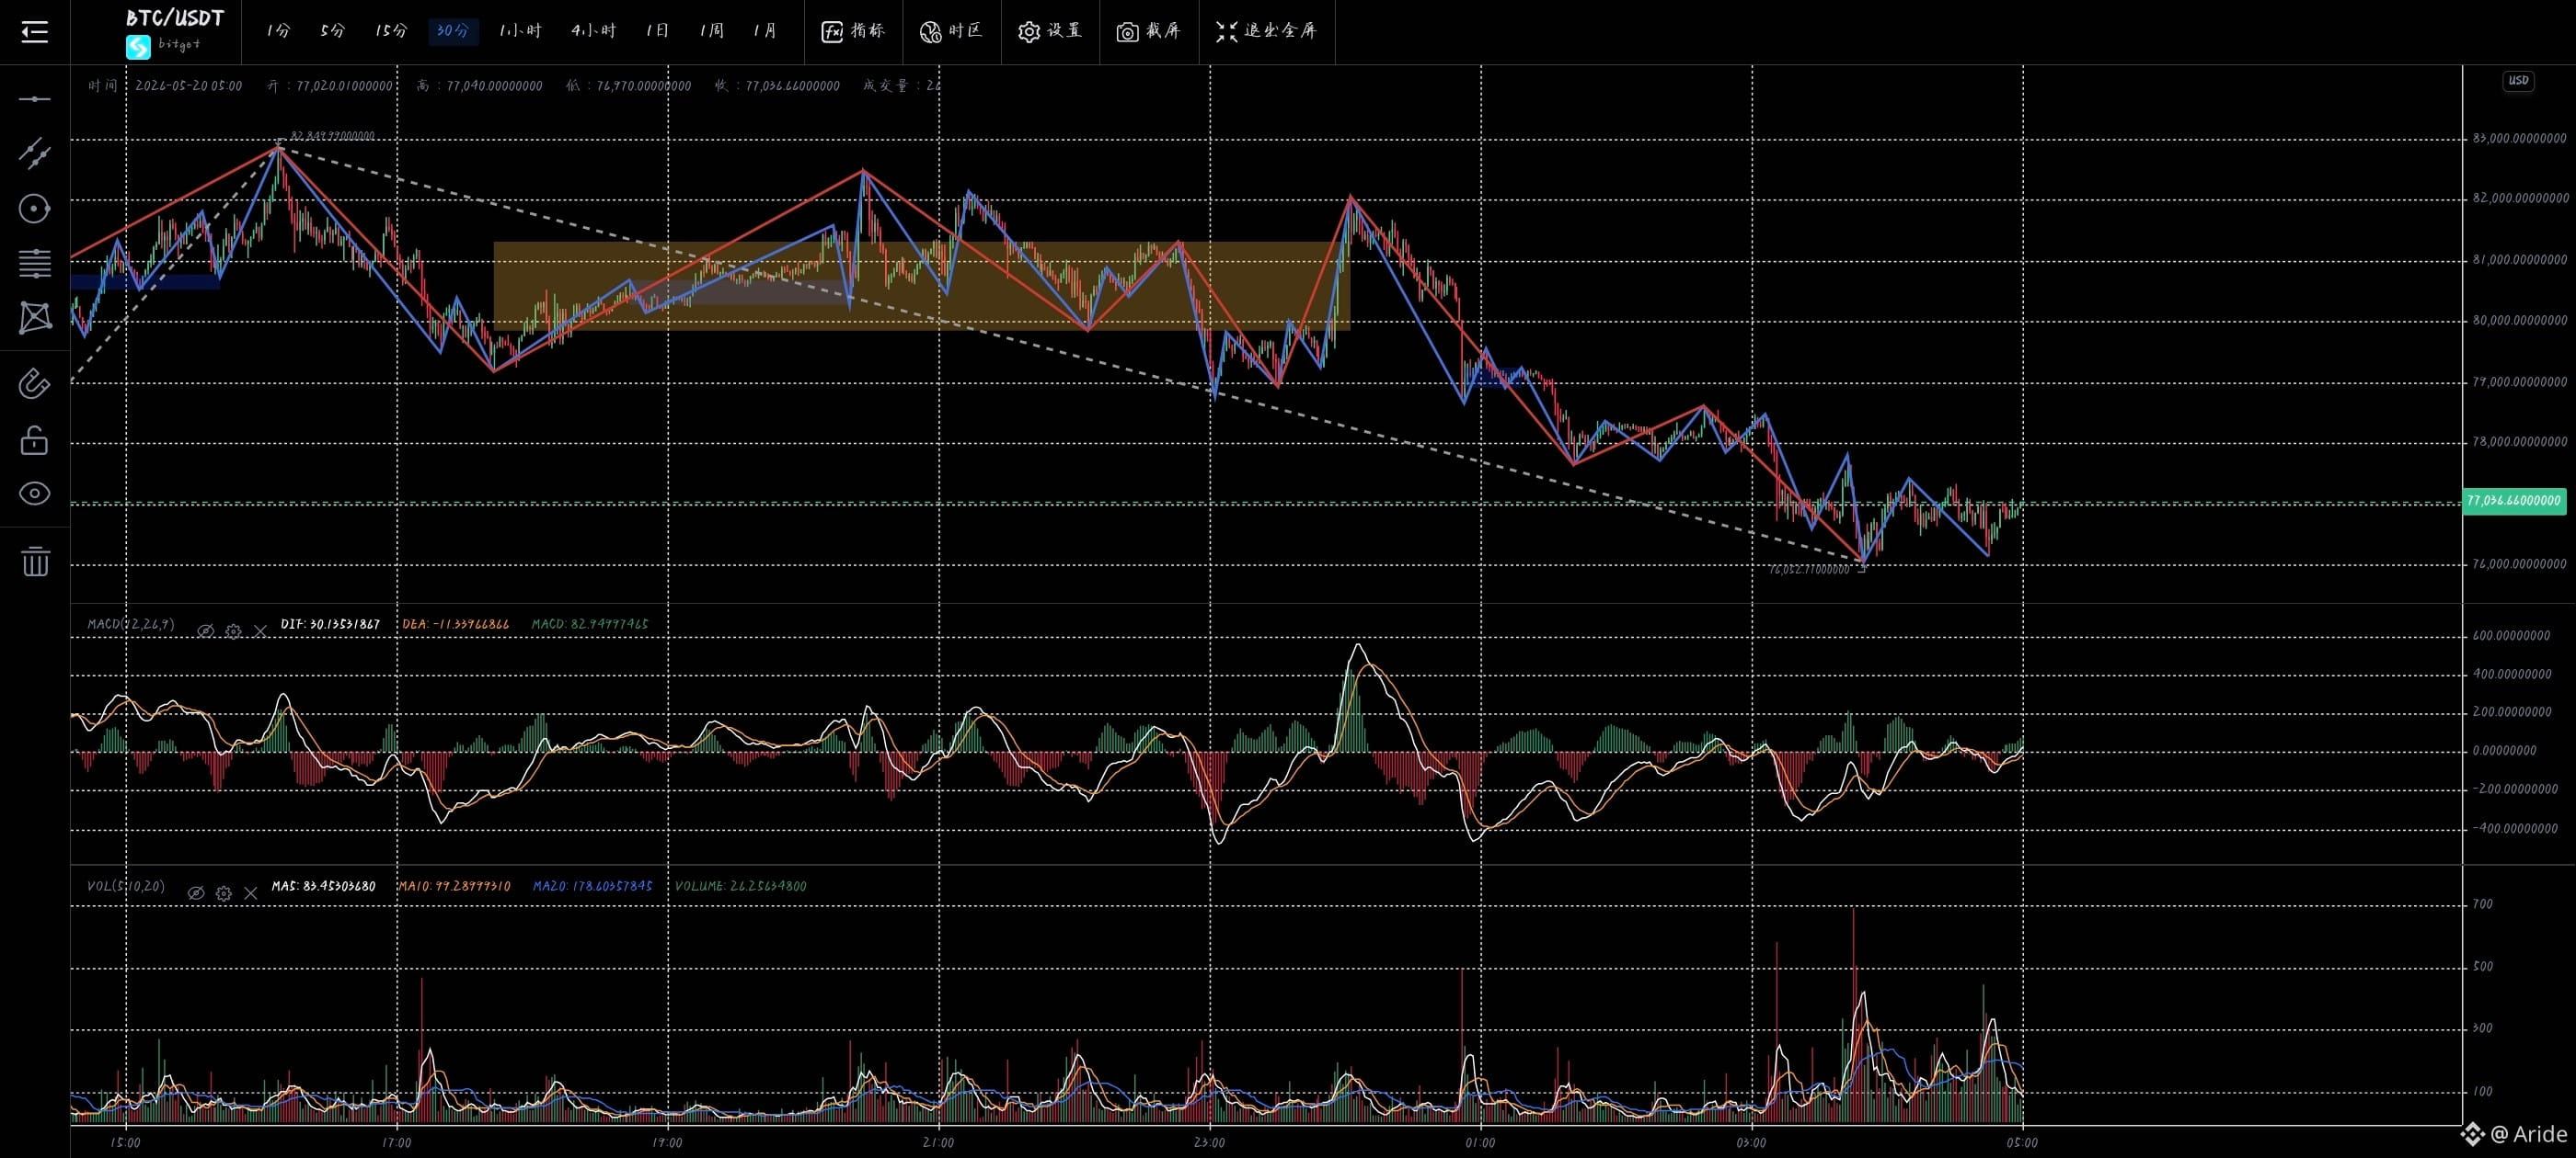Open VOL indicator settings gear
Screen dimensions: 2576x1158
224,893
